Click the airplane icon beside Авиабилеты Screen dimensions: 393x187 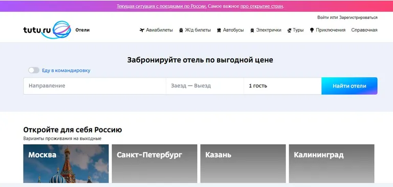142,30
